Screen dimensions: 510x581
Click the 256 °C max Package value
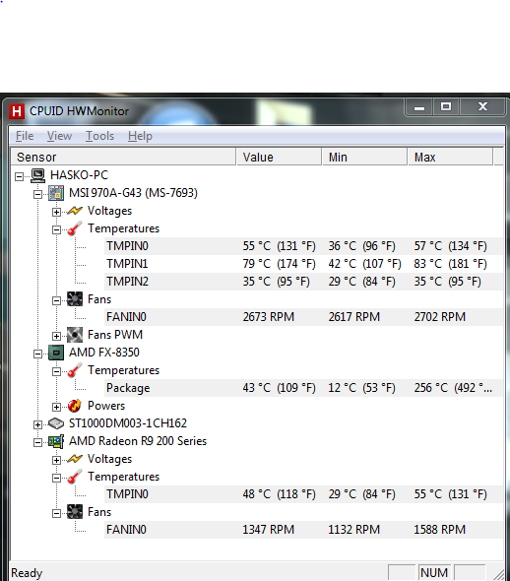pos(453,388)
